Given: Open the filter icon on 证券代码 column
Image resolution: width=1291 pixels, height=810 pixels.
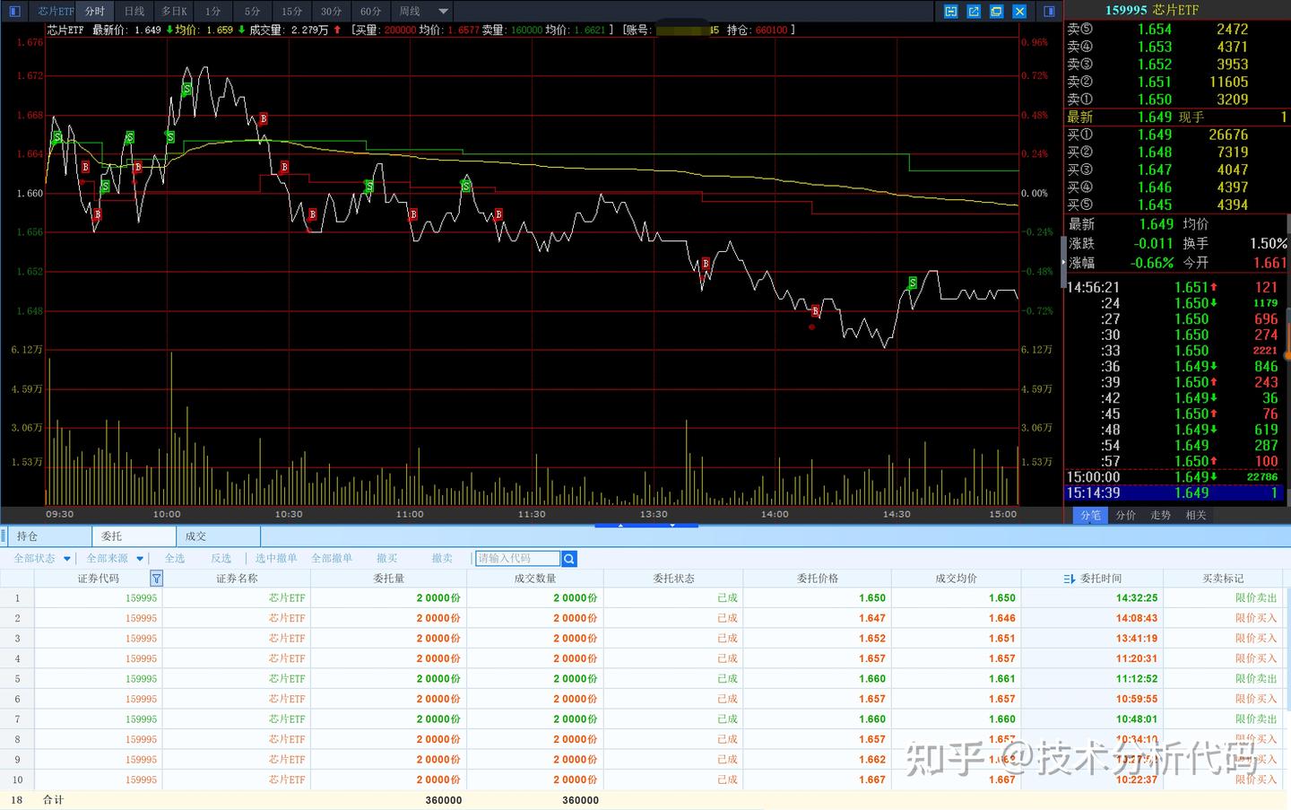Looking at the screenshot, I should pos(156,579).
